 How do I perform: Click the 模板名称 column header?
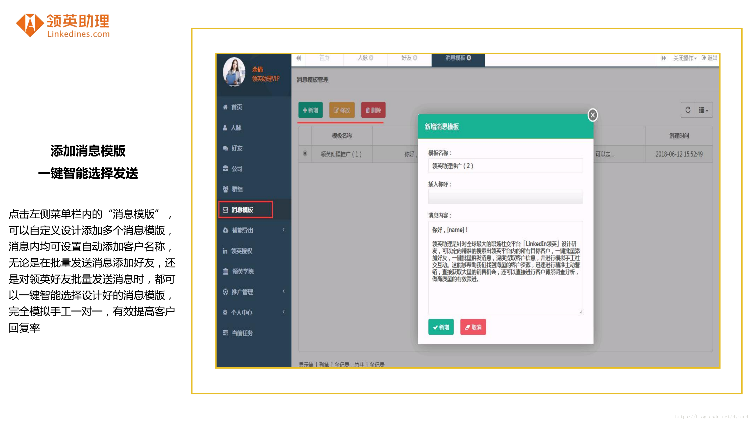[342, 136]
